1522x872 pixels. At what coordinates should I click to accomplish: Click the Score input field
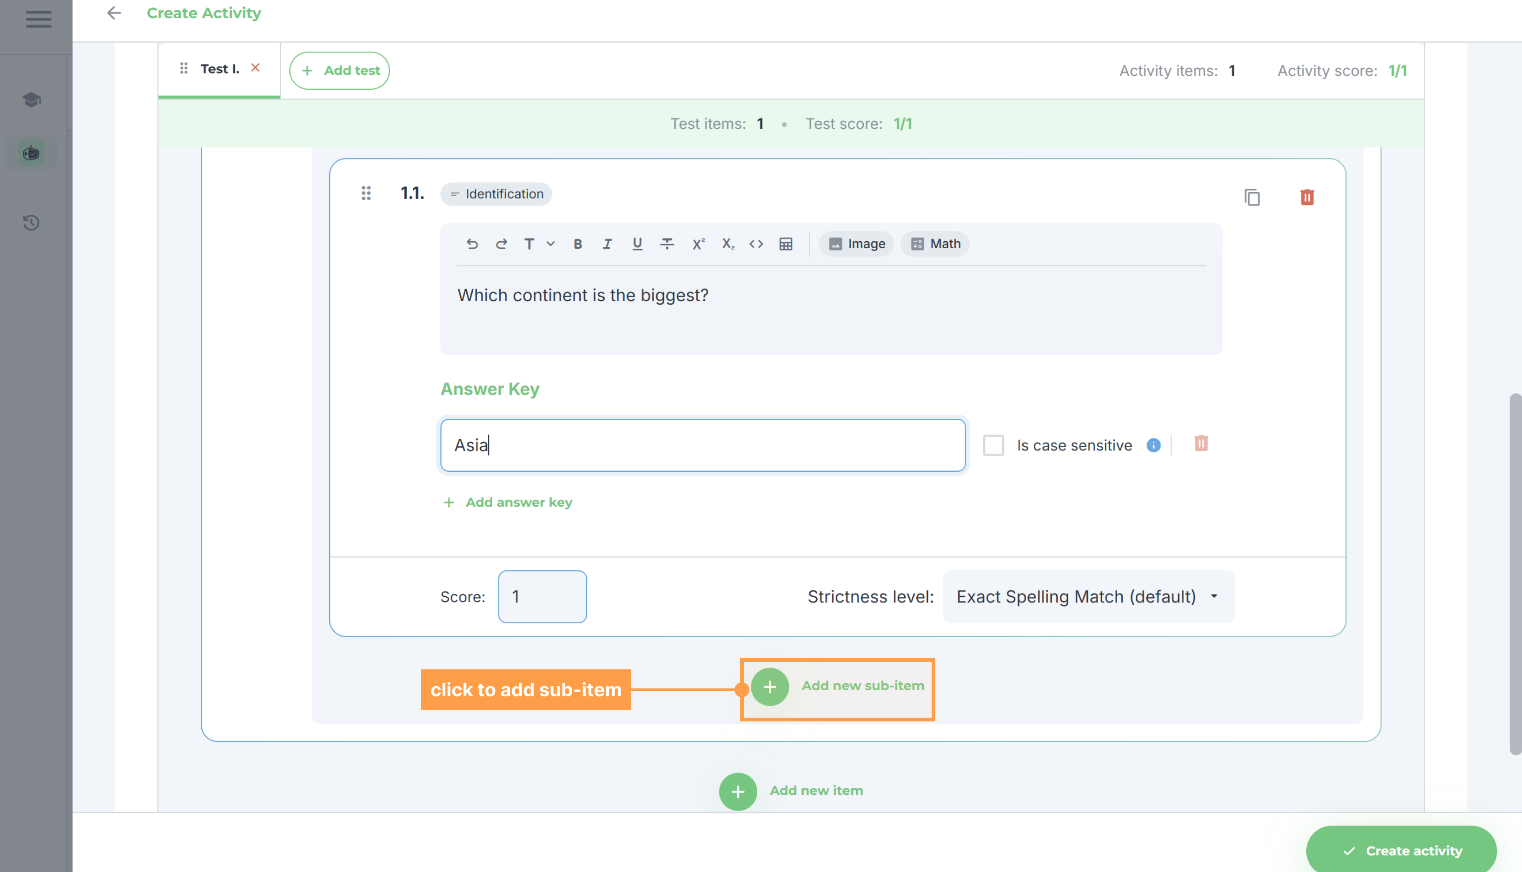tap(542, 596)
